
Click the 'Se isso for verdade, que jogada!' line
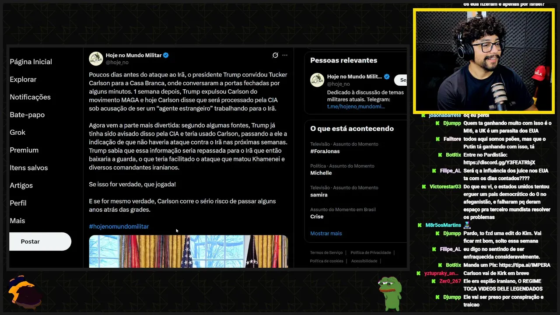click(x=132, y=185)
